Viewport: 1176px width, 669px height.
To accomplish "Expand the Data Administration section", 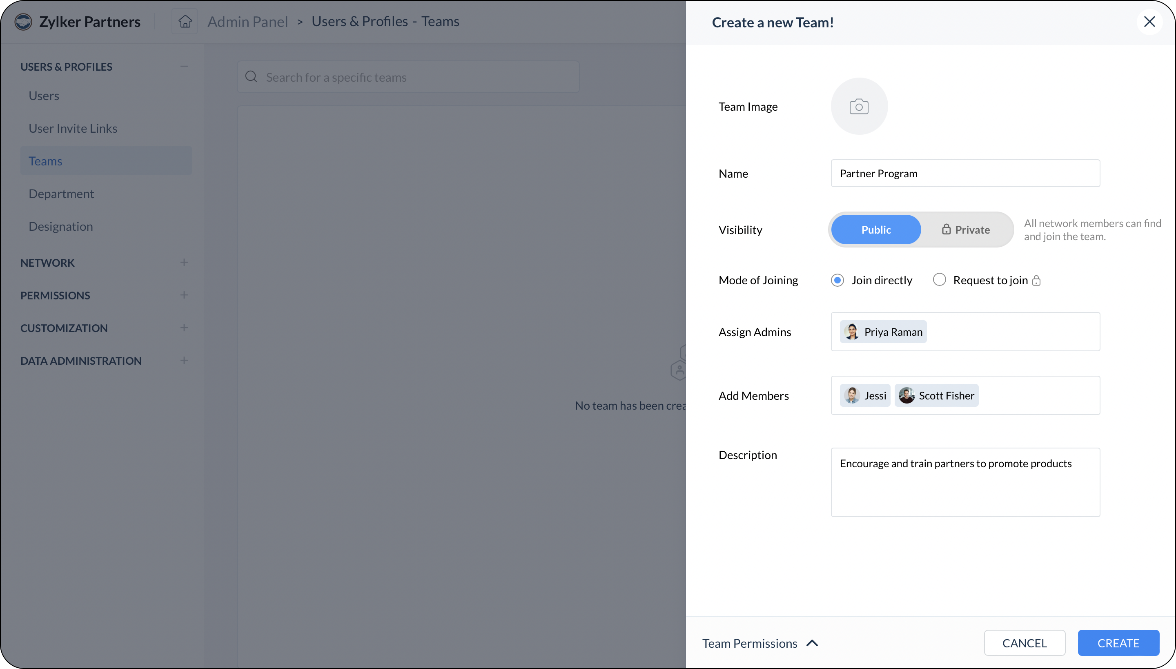I will pyautogui.click(x=184, y=360).
